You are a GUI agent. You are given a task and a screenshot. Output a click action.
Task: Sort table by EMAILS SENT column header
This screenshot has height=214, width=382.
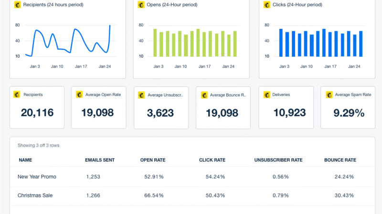click(99, 160)
